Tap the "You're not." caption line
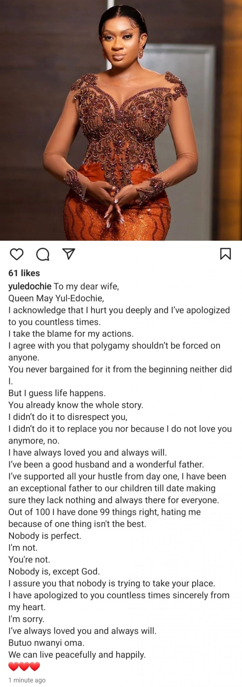242x687 pixels. point(29,560)
